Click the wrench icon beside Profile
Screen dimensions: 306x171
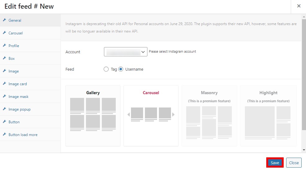(4, 45)
